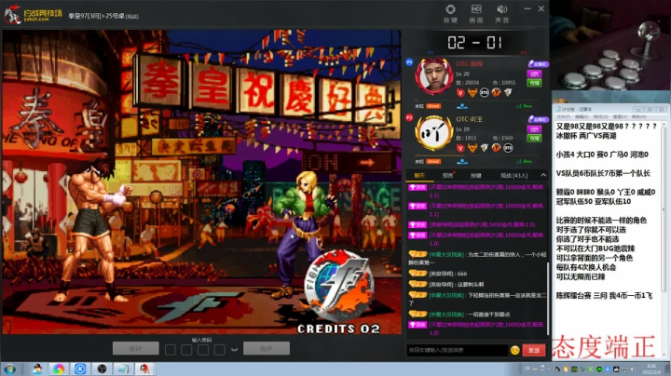Open the Windows Start button

pos(9,369)
